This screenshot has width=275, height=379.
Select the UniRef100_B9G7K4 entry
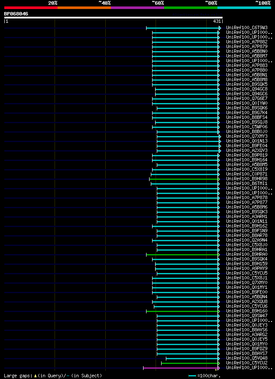click(x=247, y=113)
